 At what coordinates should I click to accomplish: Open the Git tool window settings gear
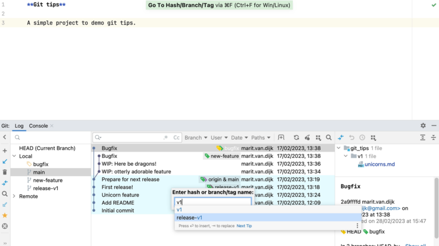click(x=423, y=126)
